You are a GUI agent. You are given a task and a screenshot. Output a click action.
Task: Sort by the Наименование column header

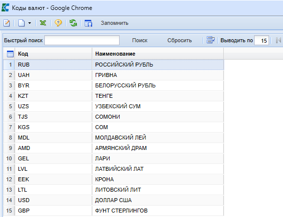[158, 54]
